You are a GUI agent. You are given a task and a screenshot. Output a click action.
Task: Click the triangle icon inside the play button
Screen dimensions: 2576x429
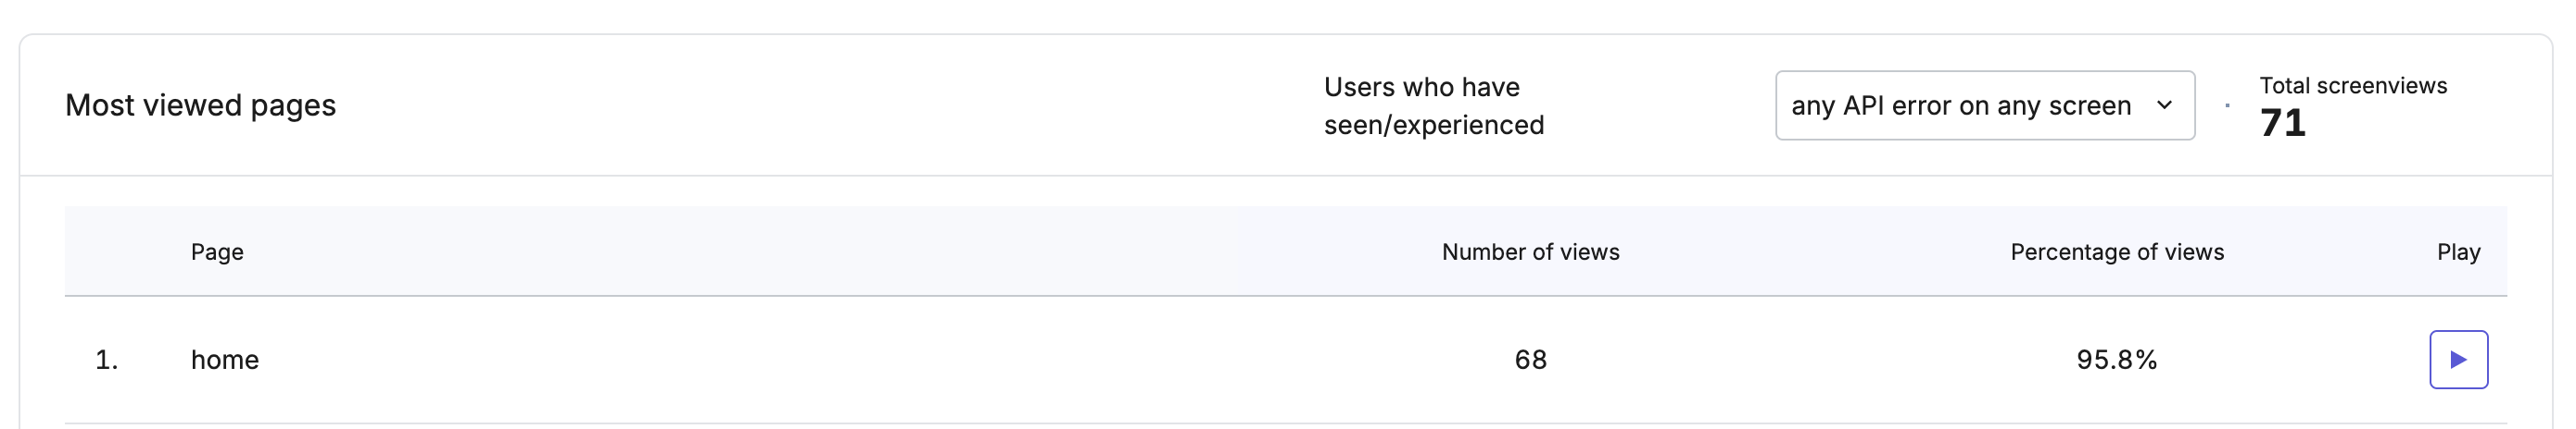click(2458, 359)
